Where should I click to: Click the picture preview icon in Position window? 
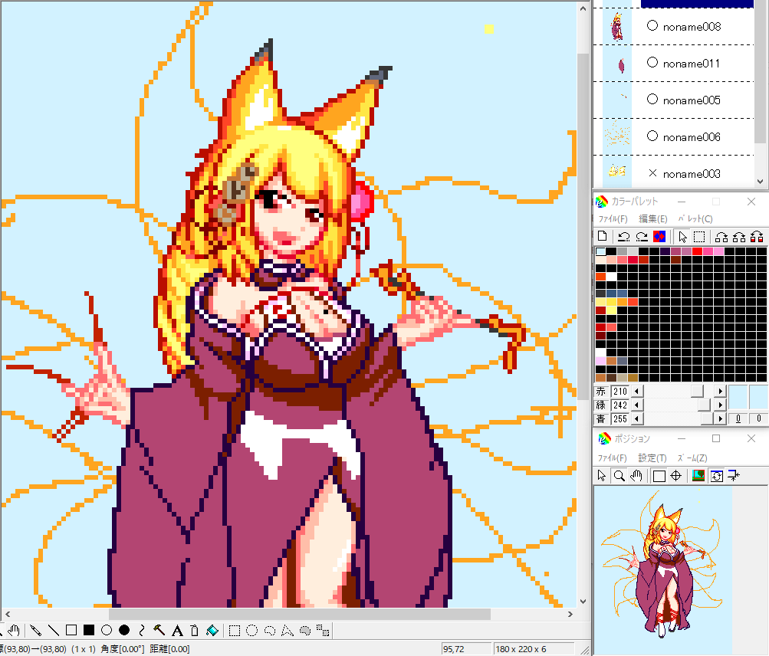pos(698,476)
